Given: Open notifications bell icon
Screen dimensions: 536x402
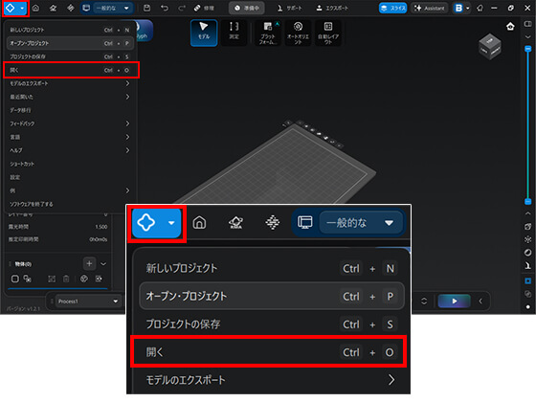Looking at the screenshot, I should click(480, 8).
